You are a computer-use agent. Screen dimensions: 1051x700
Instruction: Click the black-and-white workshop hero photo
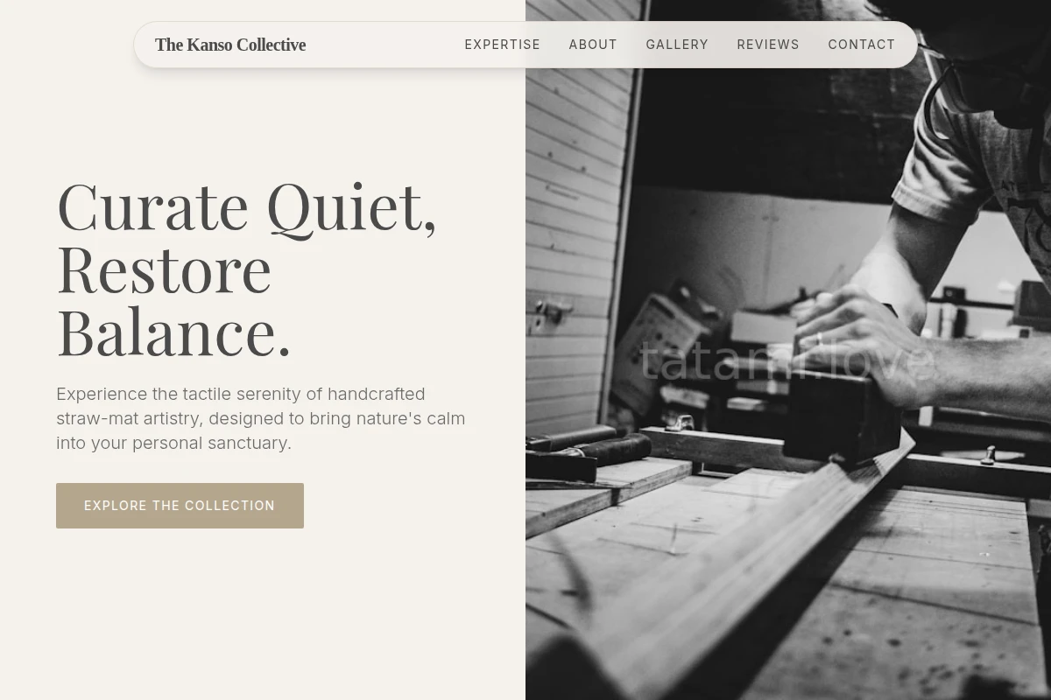point(788,350)
